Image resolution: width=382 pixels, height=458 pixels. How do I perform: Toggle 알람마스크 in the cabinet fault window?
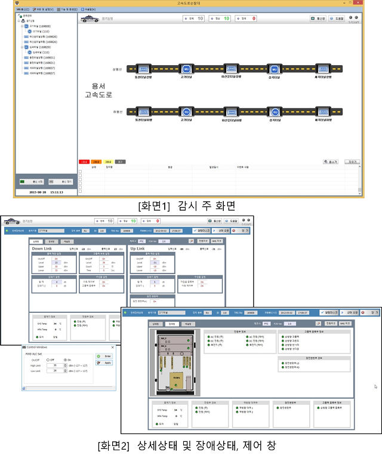329,312
